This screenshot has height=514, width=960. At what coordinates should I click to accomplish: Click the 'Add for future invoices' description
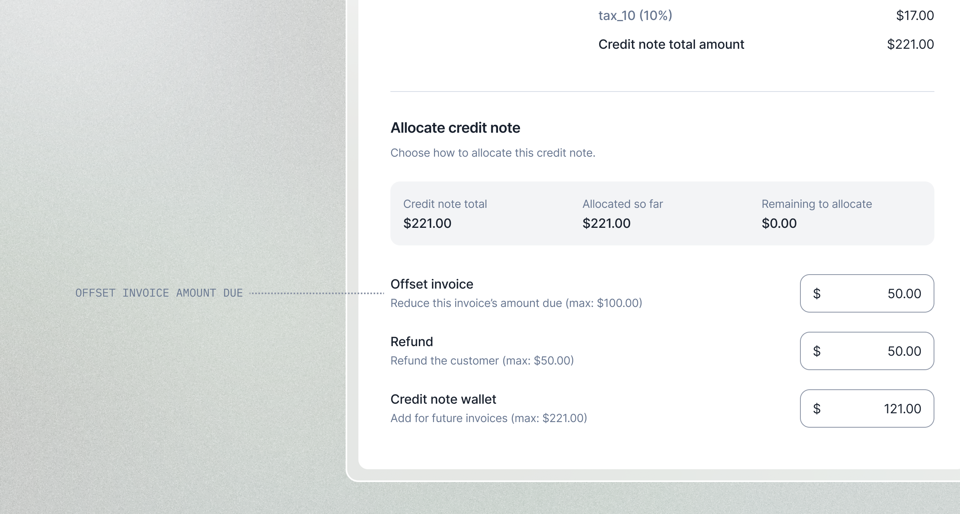pyautogui.click(x=488, y=418)
